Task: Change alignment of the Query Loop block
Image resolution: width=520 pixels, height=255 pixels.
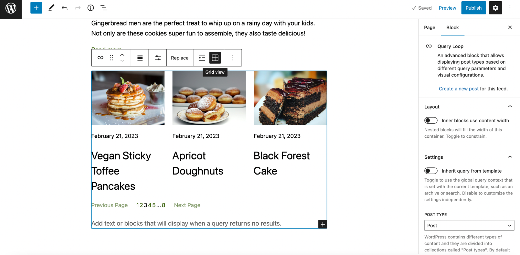Action: coord(140,58)
